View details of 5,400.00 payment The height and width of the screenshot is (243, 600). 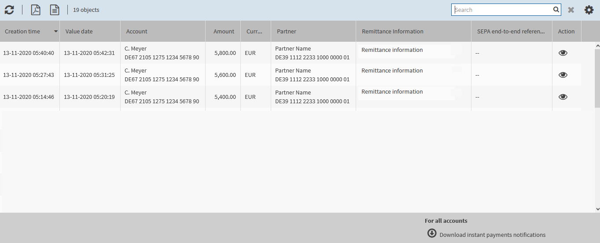coord(563,97)
